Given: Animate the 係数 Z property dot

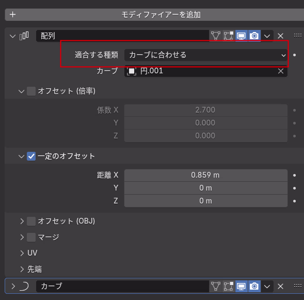Looking at the screenshot, I should [295, 136].
